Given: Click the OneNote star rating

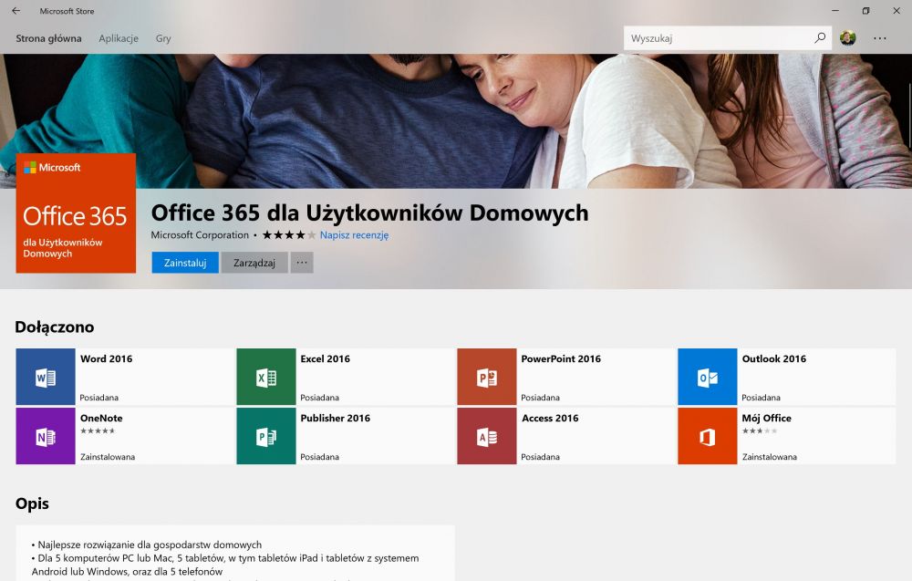Looking at the screenshot, I should point(98,431).
